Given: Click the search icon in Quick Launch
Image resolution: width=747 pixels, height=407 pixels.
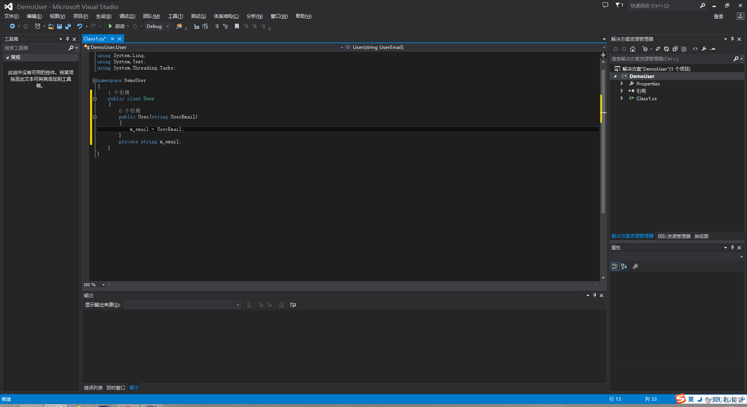Looking at the screenshot, I should pyautogui.click(x=702, y=5).
